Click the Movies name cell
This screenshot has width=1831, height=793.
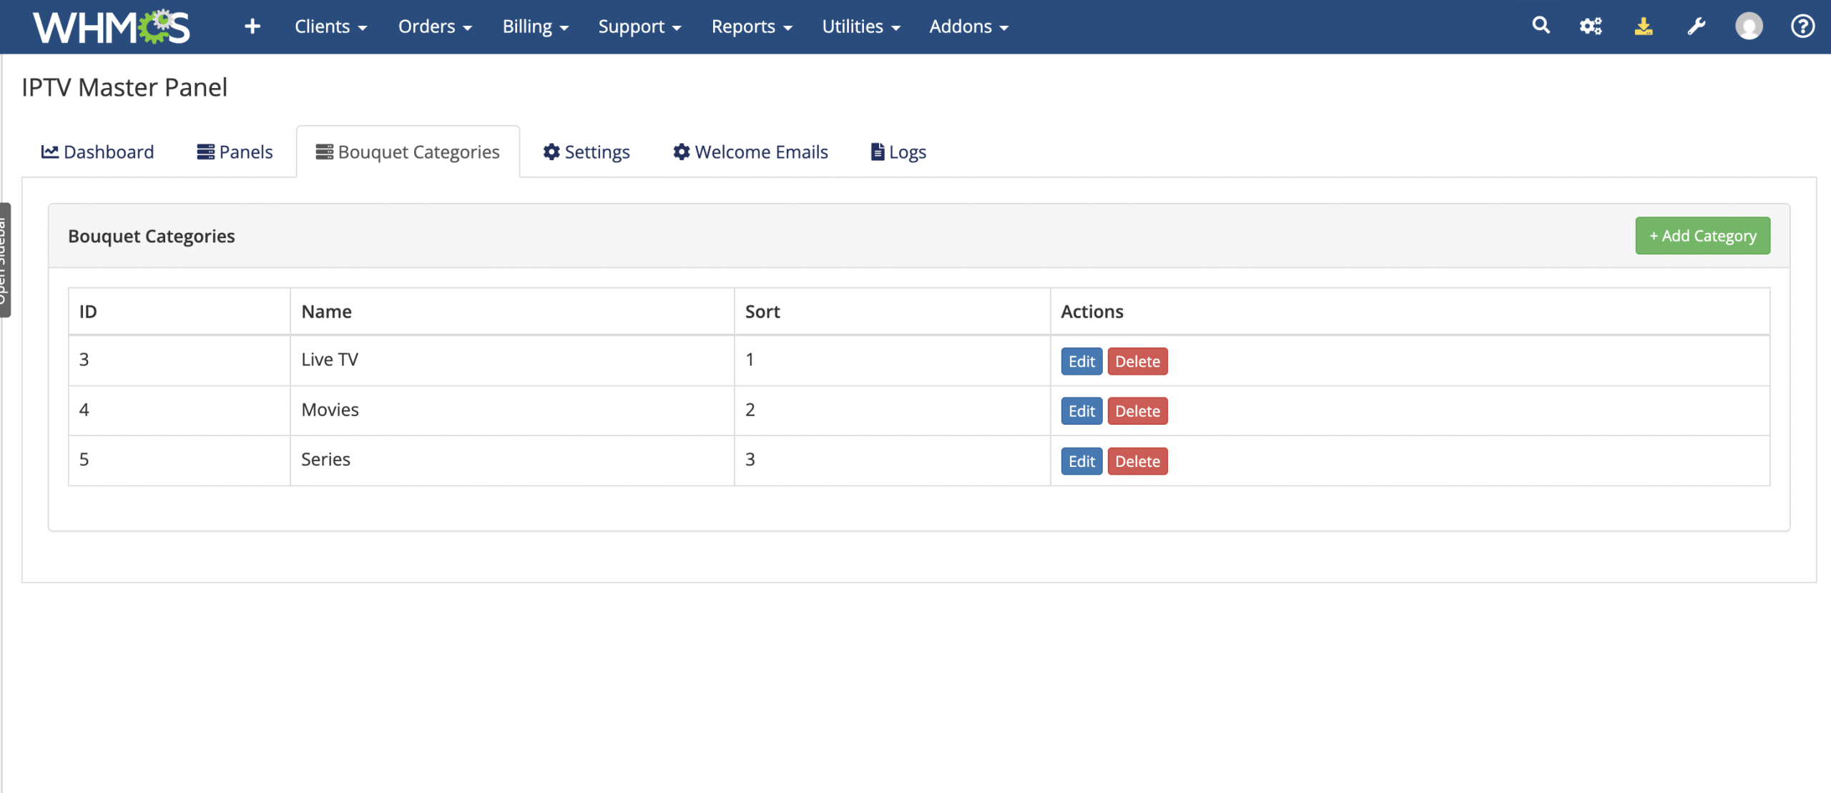click(x=512, y=410)
